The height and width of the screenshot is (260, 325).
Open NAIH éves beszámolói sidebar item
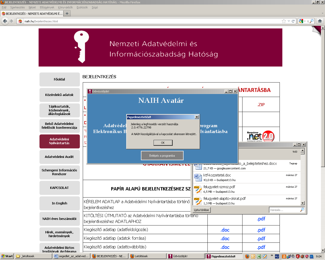(59, 219)
